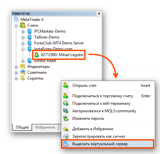The width and height of the screenshot is (160, 154).
Task: Click the Счета accounts folder icon
Action: [x=23, y=25]
